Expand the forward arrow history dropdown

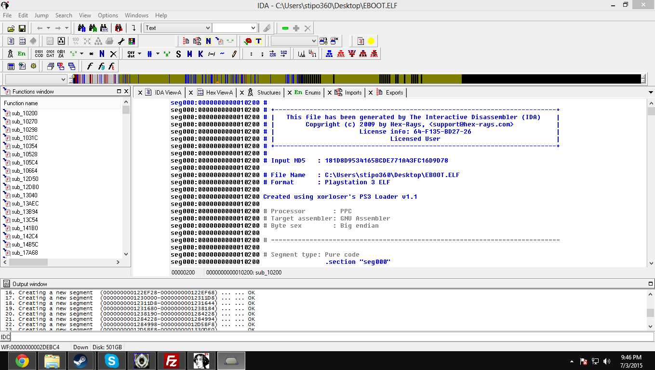tap(67, 28)
